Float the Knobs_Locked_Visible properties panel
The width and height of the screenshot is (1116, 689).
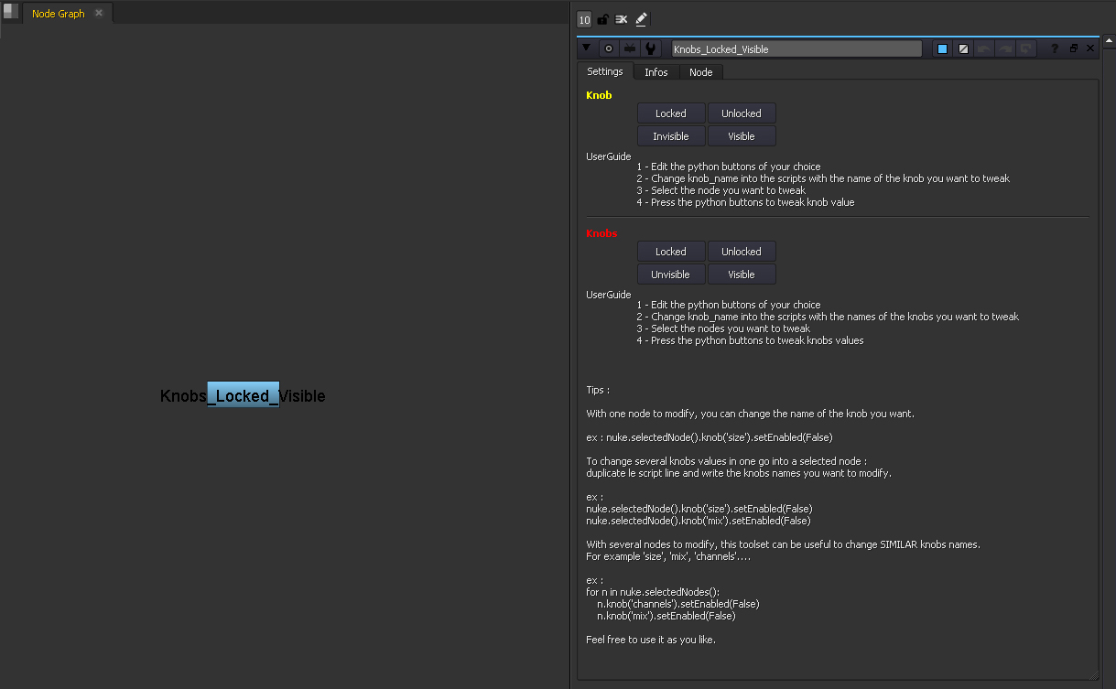pos(1073,48)
